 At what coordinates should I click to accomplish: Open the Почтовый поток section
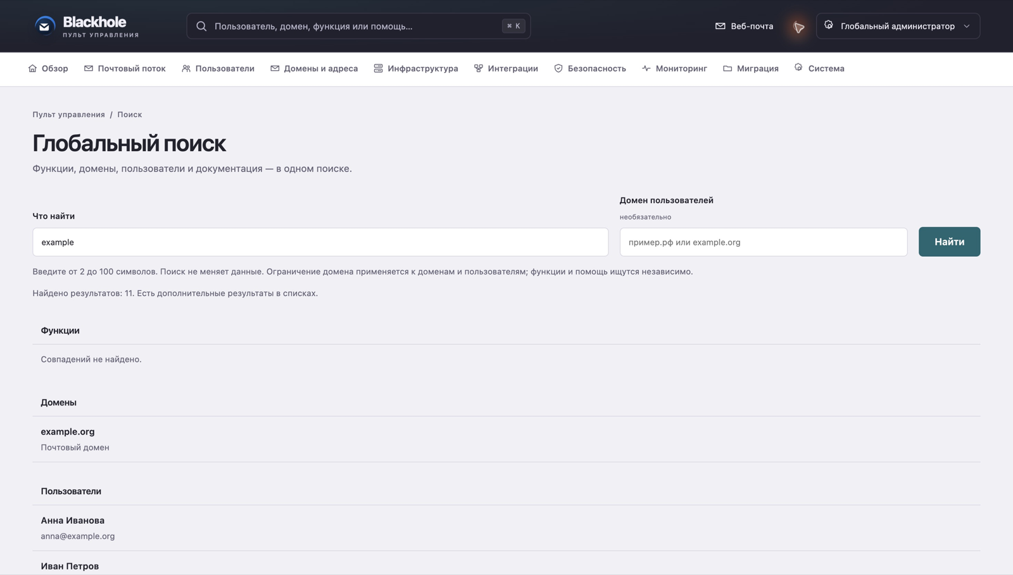[x=125, y=68]
